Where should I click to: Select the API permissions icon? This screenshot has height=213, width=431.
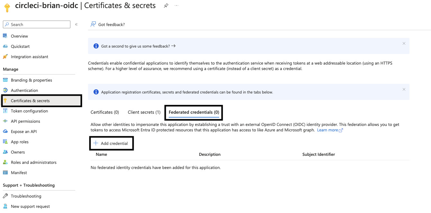coord(5,121)
